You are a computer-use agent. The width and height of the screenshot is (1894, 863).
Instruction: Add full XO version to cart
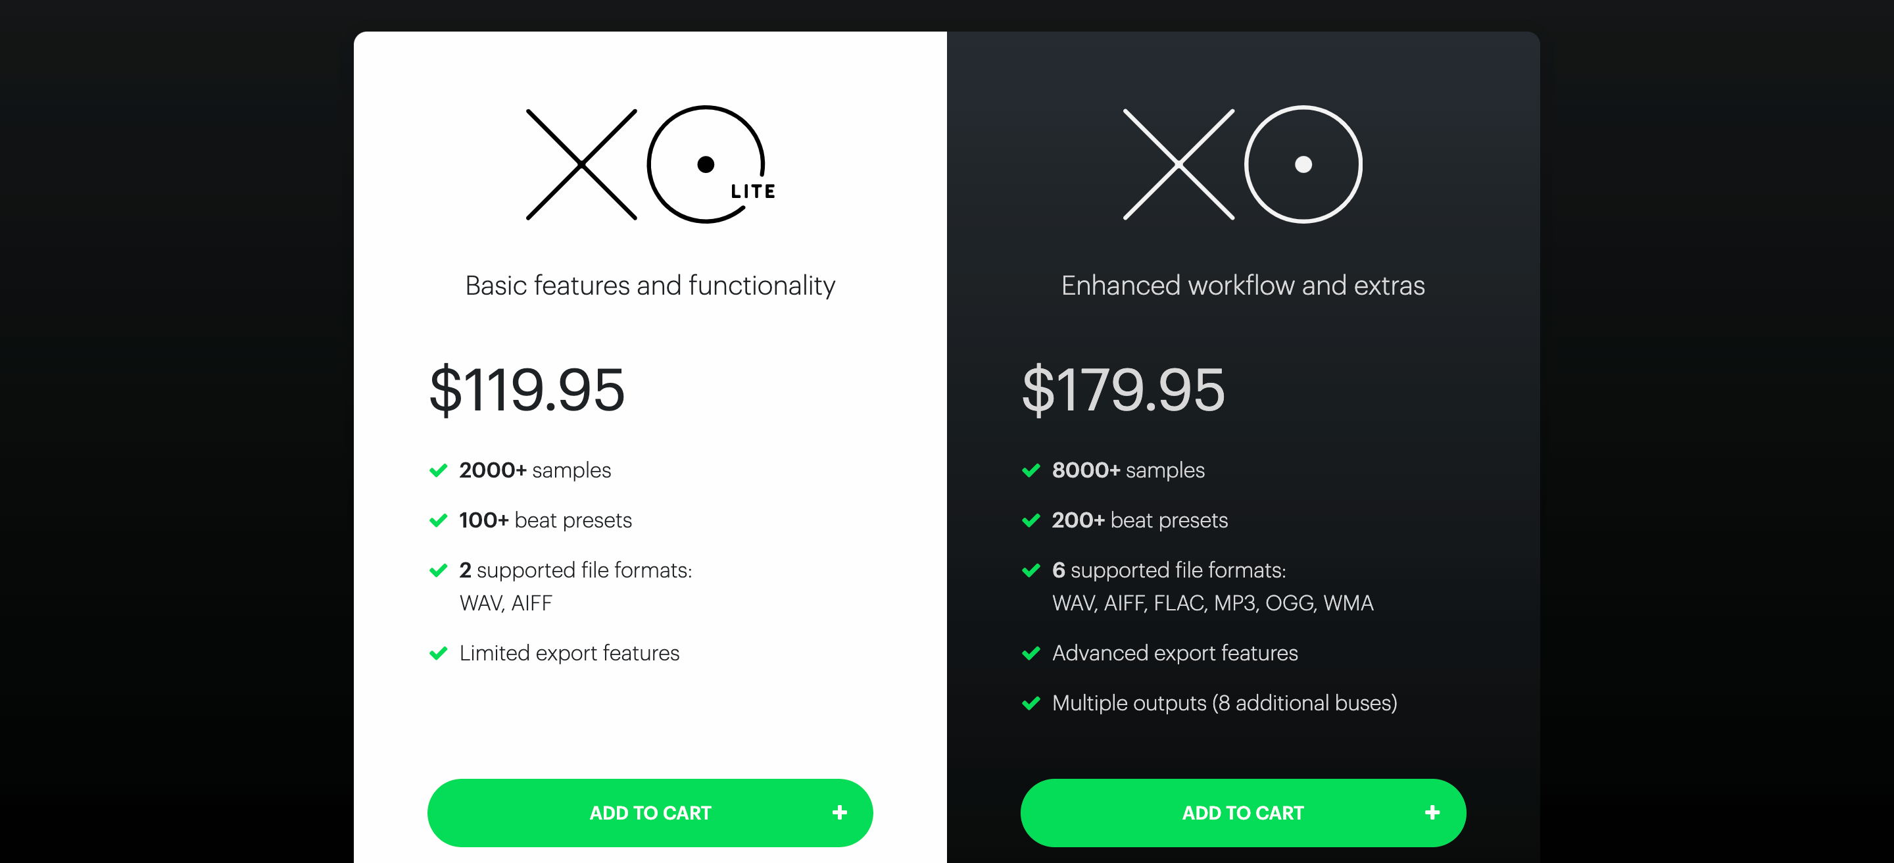coord(1242,812)
